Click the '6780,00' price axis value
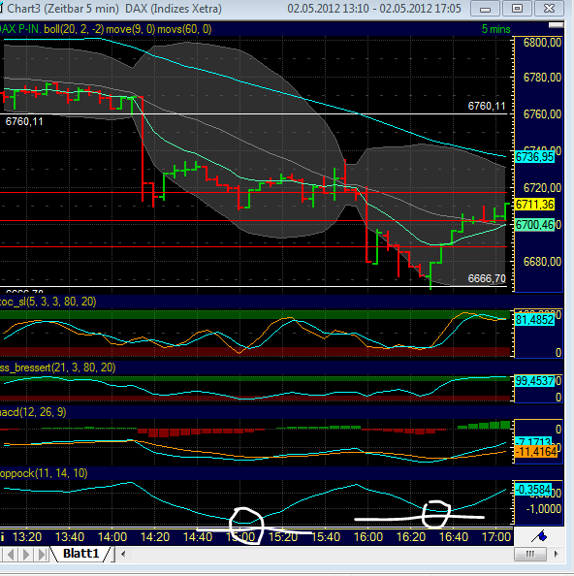 542,78
